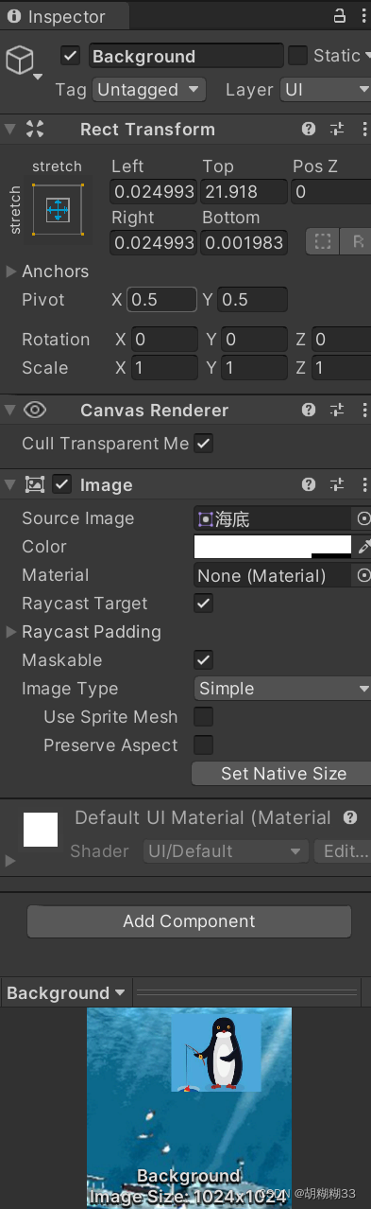371x1209 pixels.
Task: Open Source Image object picker circle
Action: (363, 518)
